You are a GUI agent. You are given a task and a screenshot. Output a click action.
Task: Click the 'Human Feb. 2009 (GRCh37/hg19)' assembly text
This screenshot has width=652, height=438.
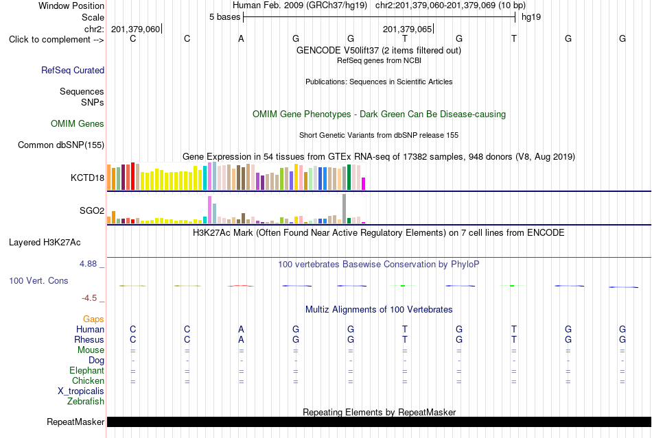(299, 5)
